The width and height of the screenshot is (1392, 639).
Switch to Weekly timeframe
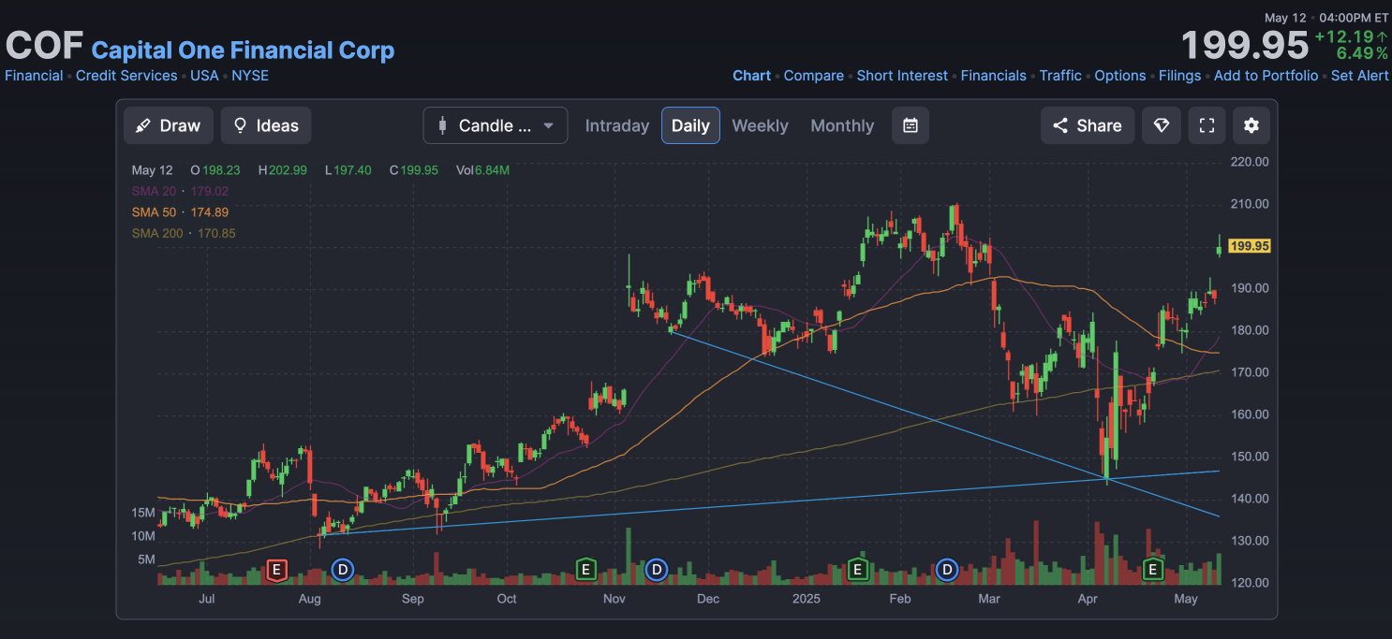coord(760,125)
